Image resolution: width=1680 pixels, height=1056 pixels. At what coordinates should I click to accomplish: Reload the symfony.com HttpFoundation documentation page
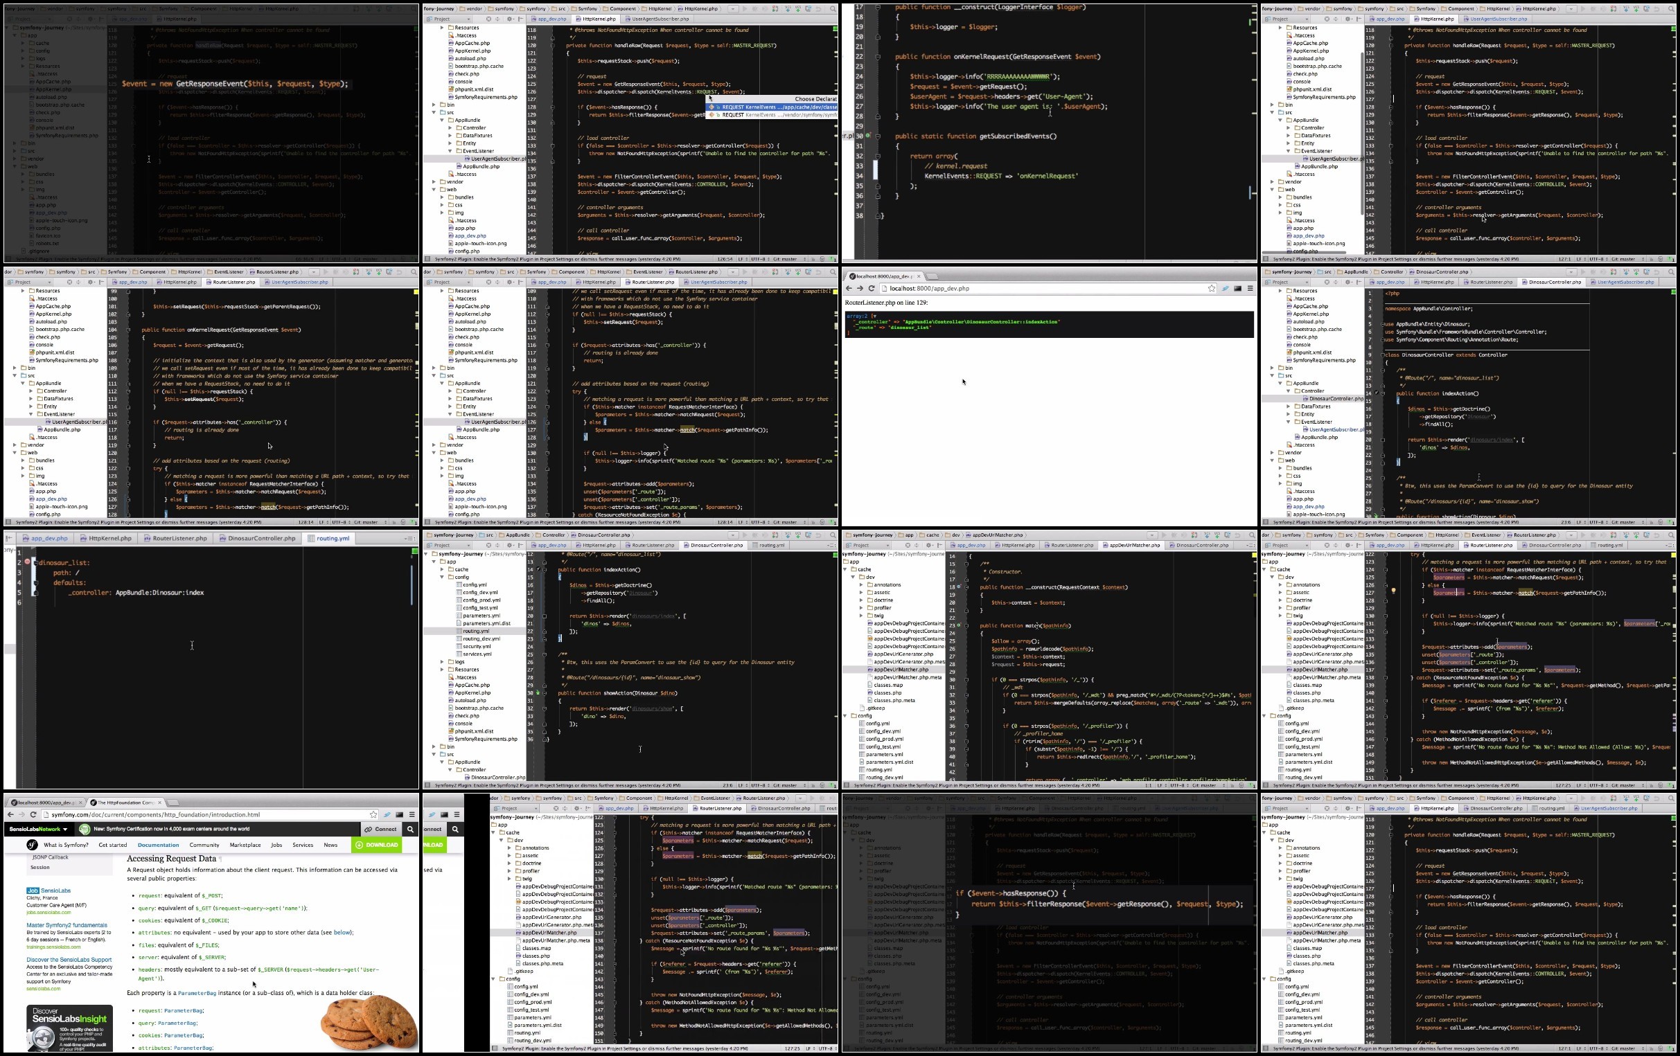[33, 814]
